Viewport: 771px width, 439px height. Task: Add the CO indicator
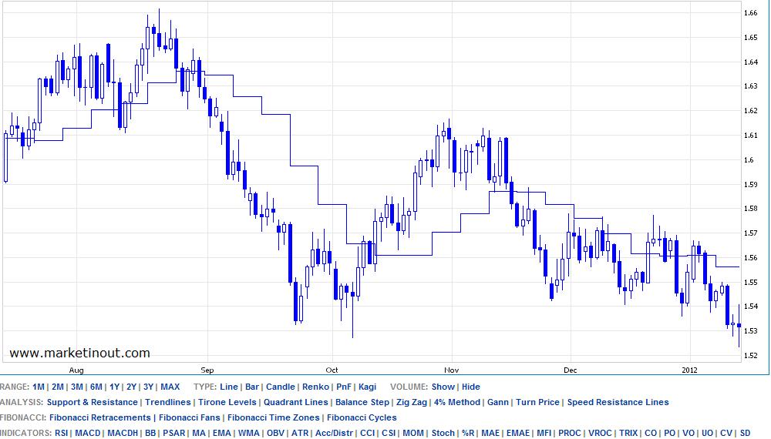point(651,433)
